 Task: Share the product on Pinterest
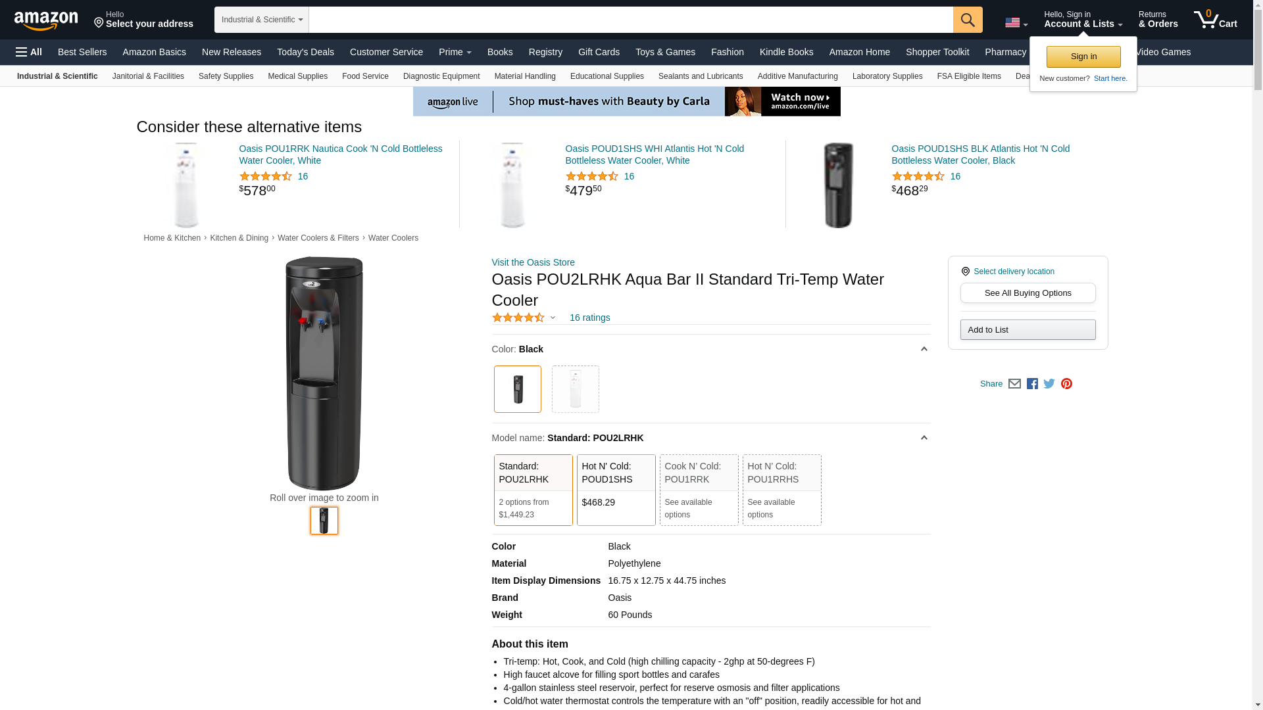pyautogui.click(x=1066, y=384)
